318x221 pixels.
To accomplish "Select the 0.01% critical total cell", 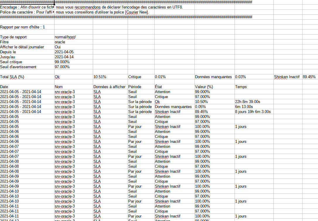I will [160, 77].
